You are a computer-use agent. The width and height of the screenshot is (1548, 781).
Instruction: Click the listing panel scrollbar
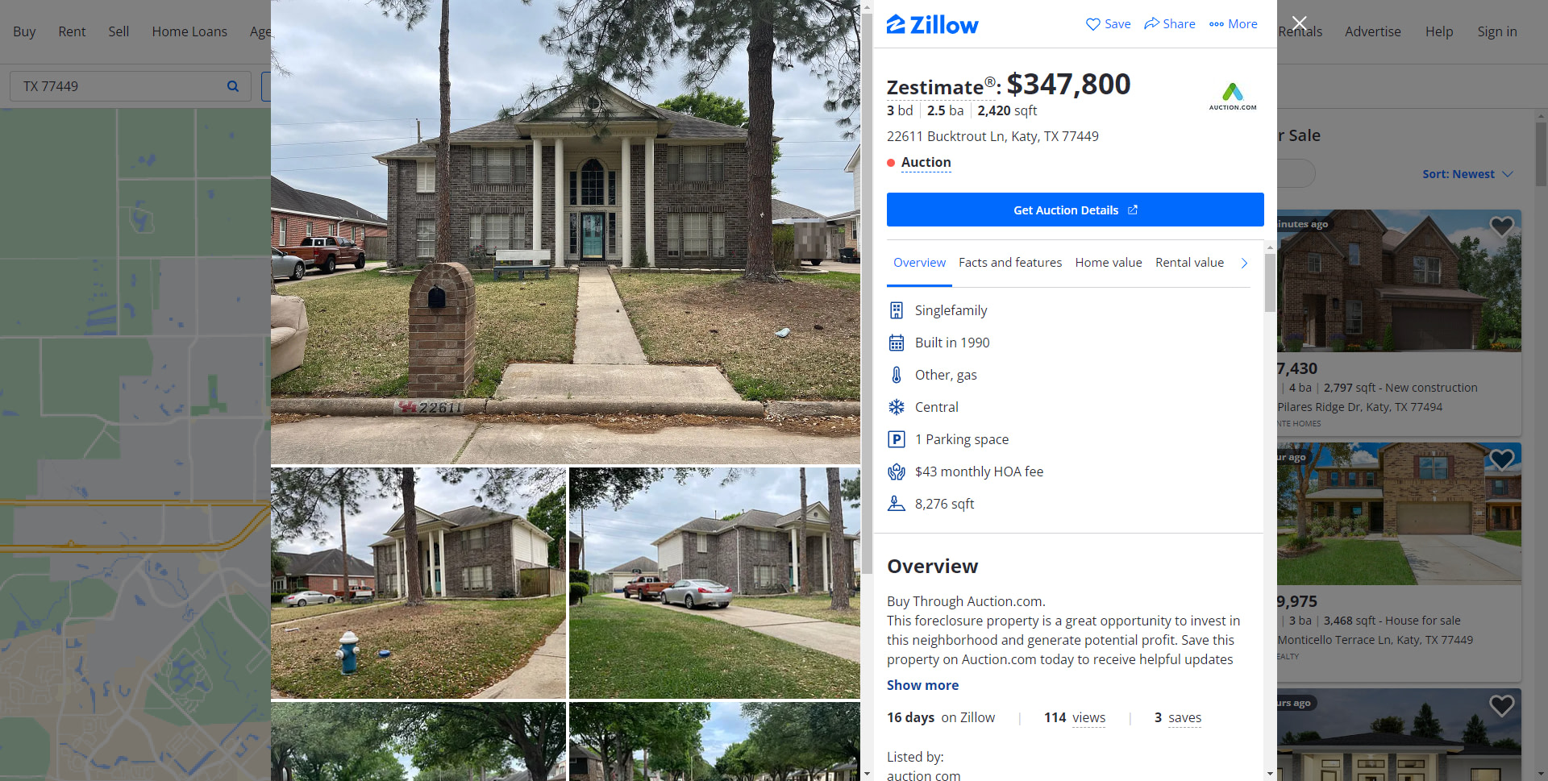1270,284
